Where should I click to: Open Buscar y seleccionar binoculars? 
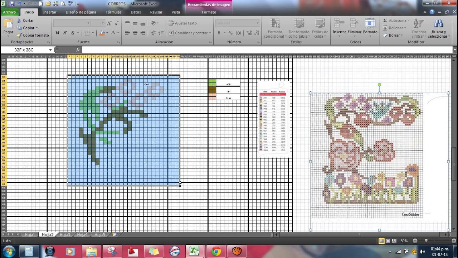438,28
